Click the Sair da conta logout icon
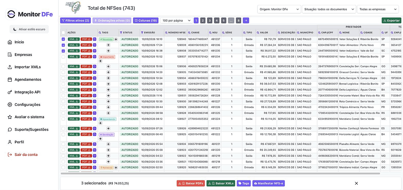Screen dimensions: 403x190 (x=10, y=155)
